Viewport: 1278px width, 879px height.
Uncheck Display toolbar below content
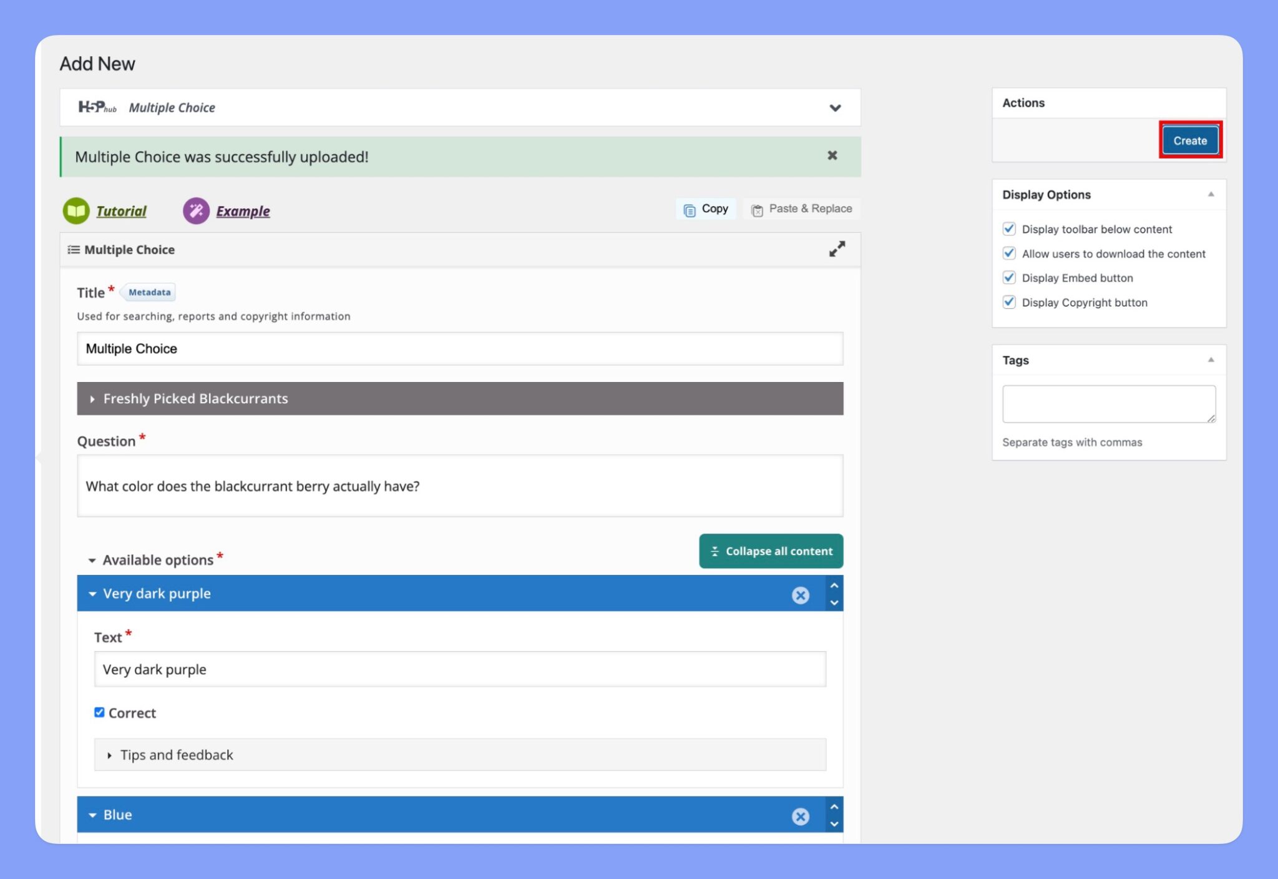pos(1009,228)
